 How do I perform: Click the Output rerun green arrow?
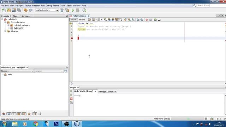tap(71, 91)
